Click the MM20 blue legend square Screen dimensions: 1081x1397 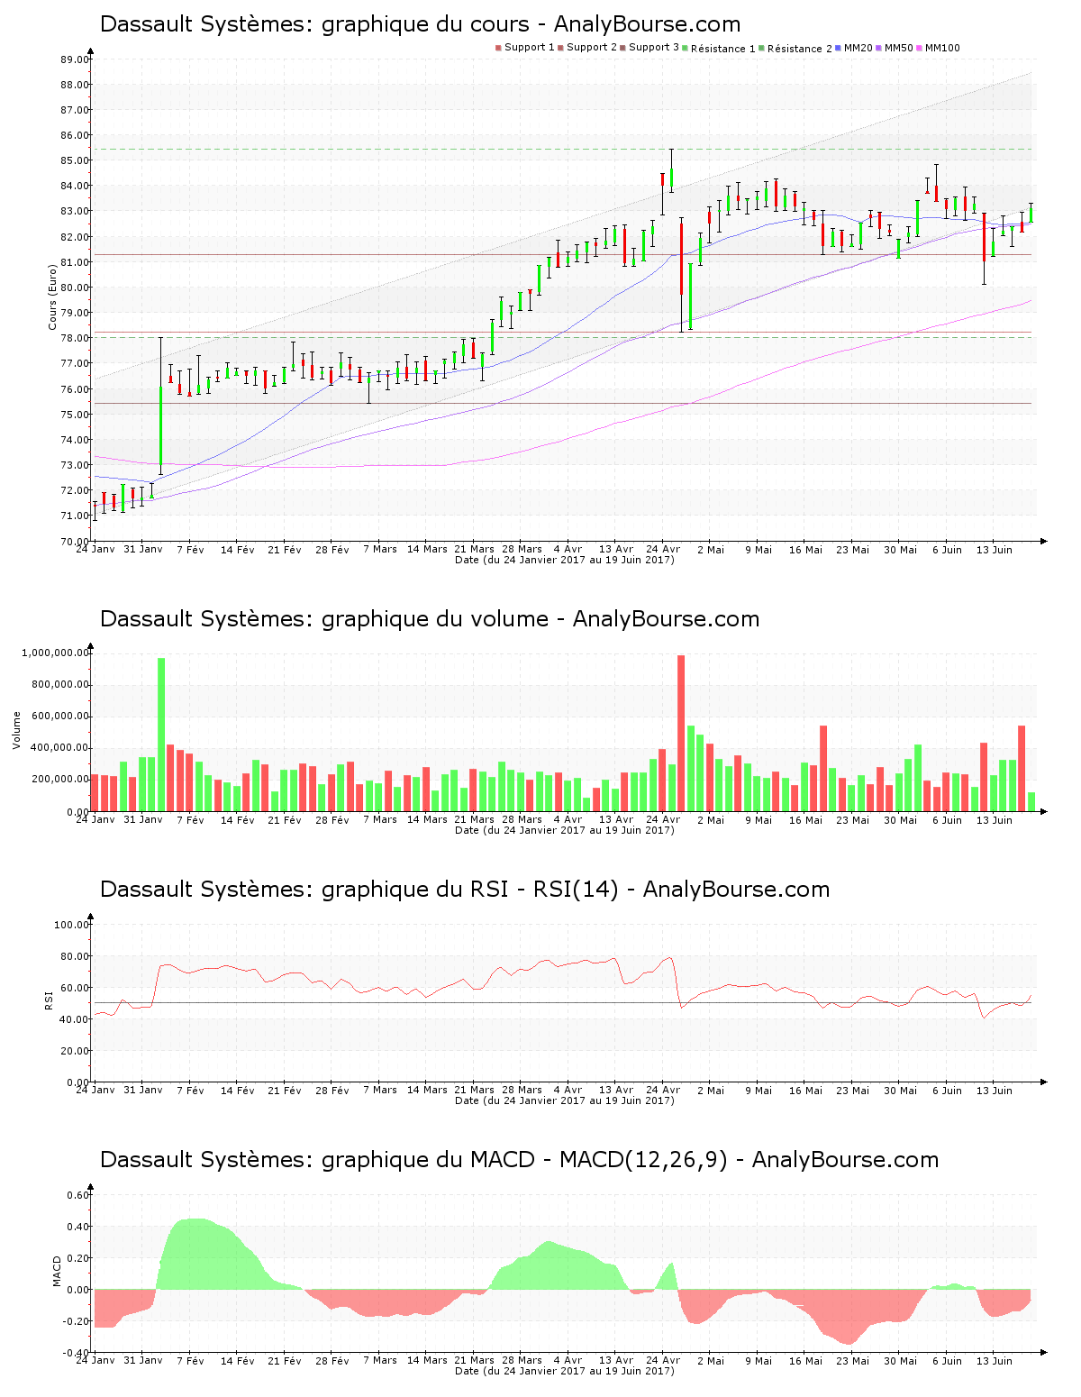coord(839,48)
